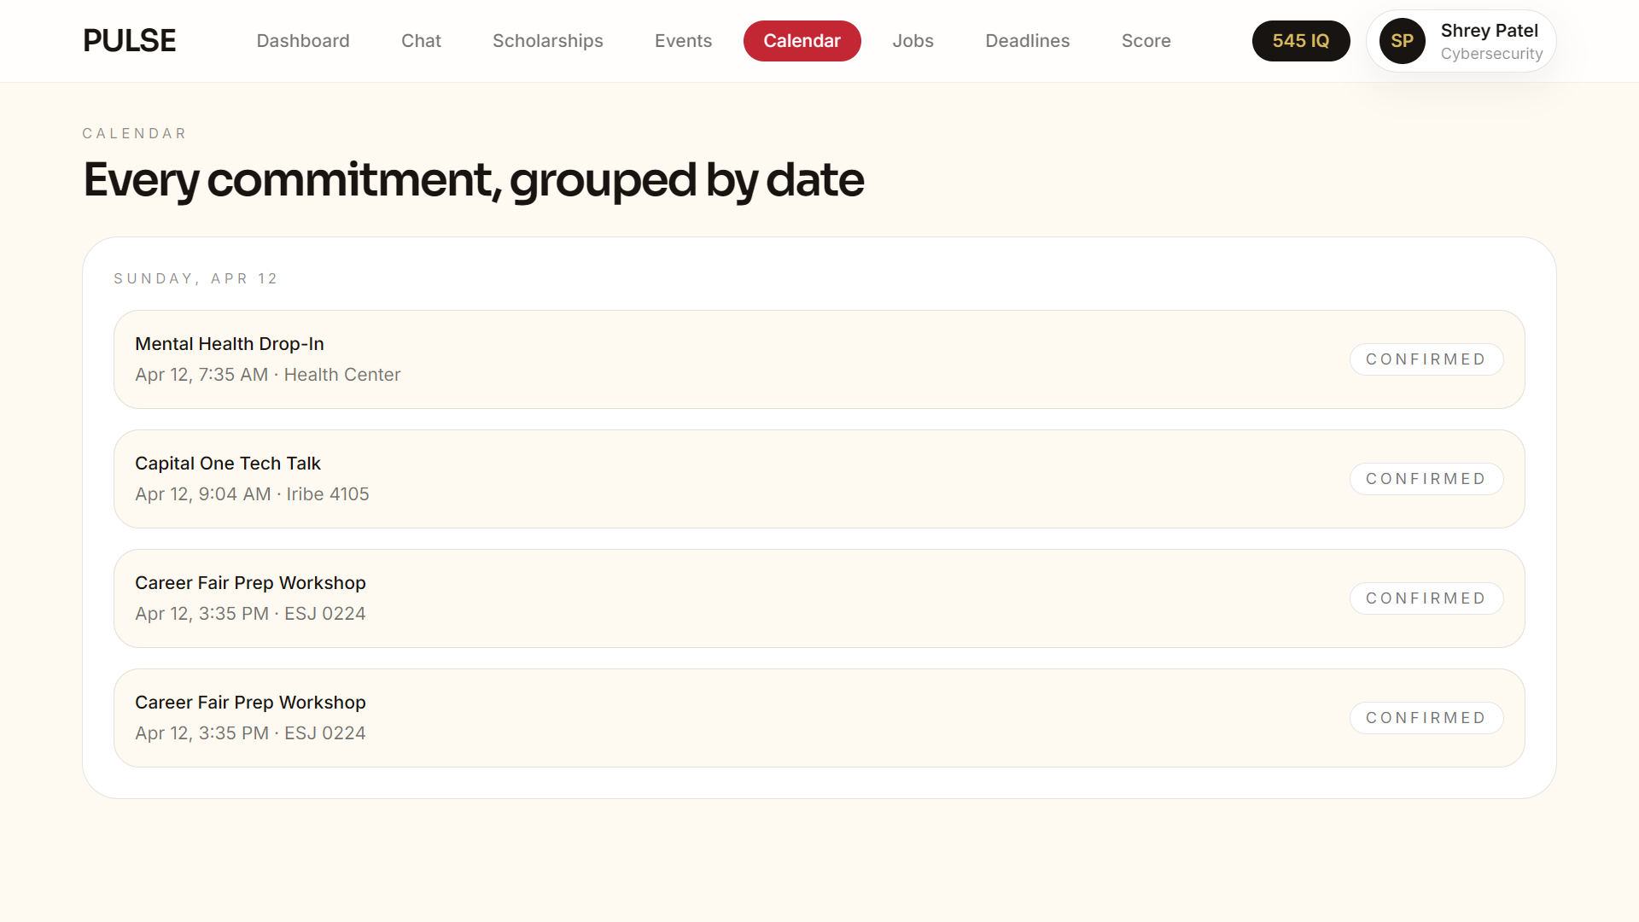
Task: Switch to the Scholarships tab
Action: 547,41
